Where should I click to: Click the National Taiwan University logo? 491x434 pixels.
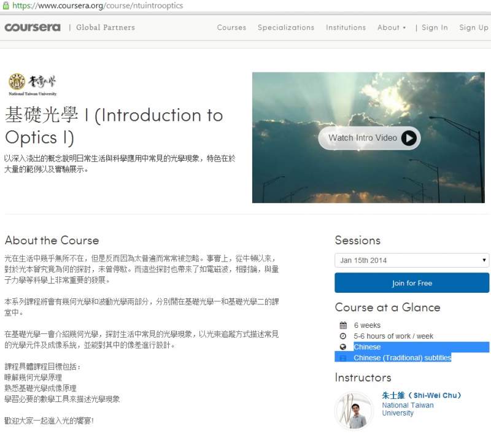point(33,84)
